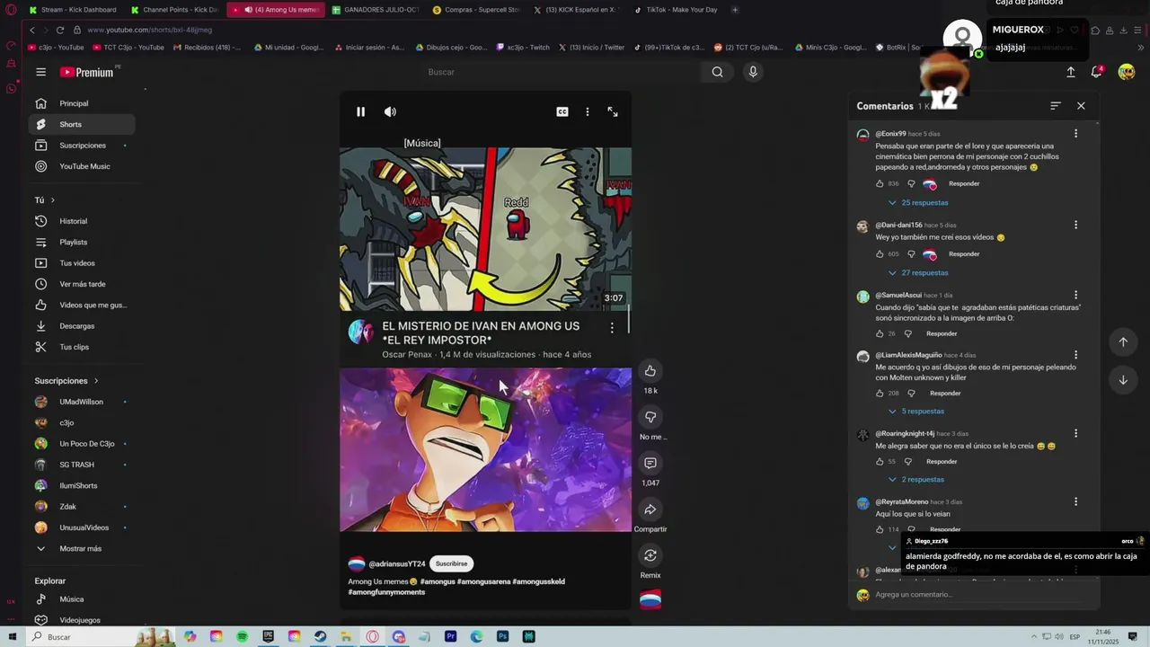The height and width of the screenshot is (647, 1150).
Task: Open the UMadWillson subscription channel
Action: (82, 402)
